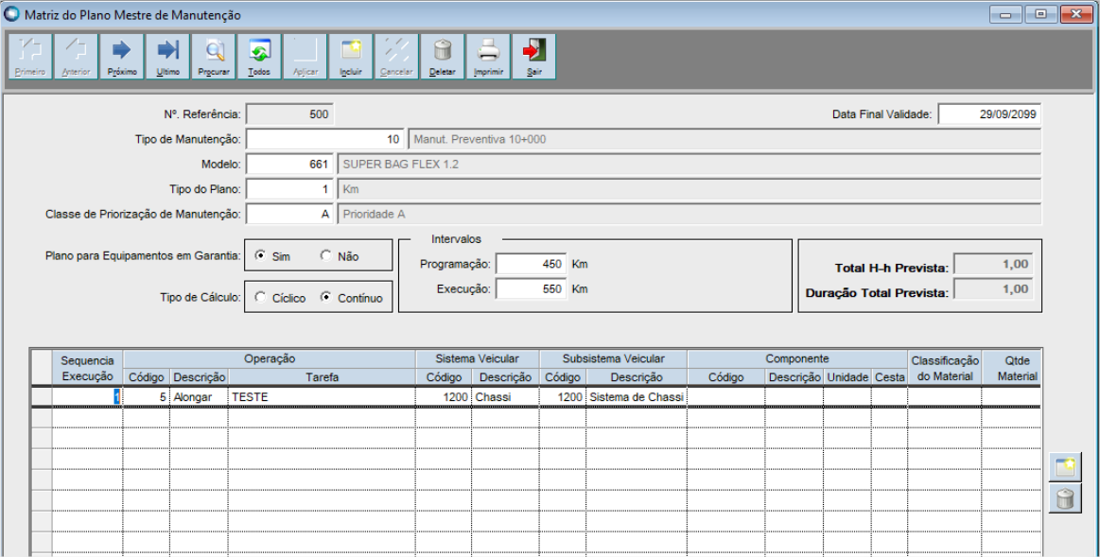
Task: Choose Contínuo calculation type
Action: point(325,298)
